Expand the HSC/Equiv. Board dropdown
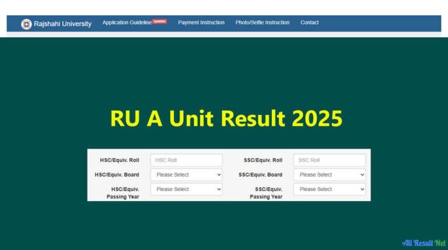Viewport: 448px width, 250px height. pos(186,175)
